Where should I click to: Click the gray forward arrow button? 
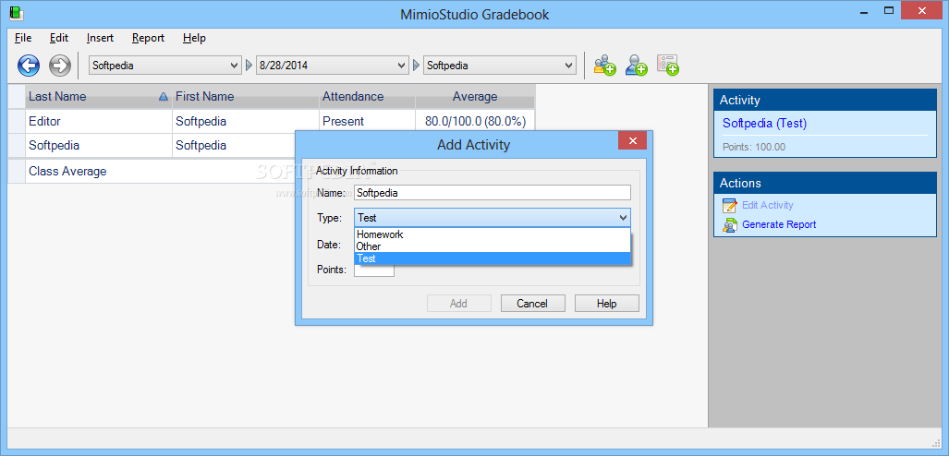pyautogui.click(x=60, y=66)
